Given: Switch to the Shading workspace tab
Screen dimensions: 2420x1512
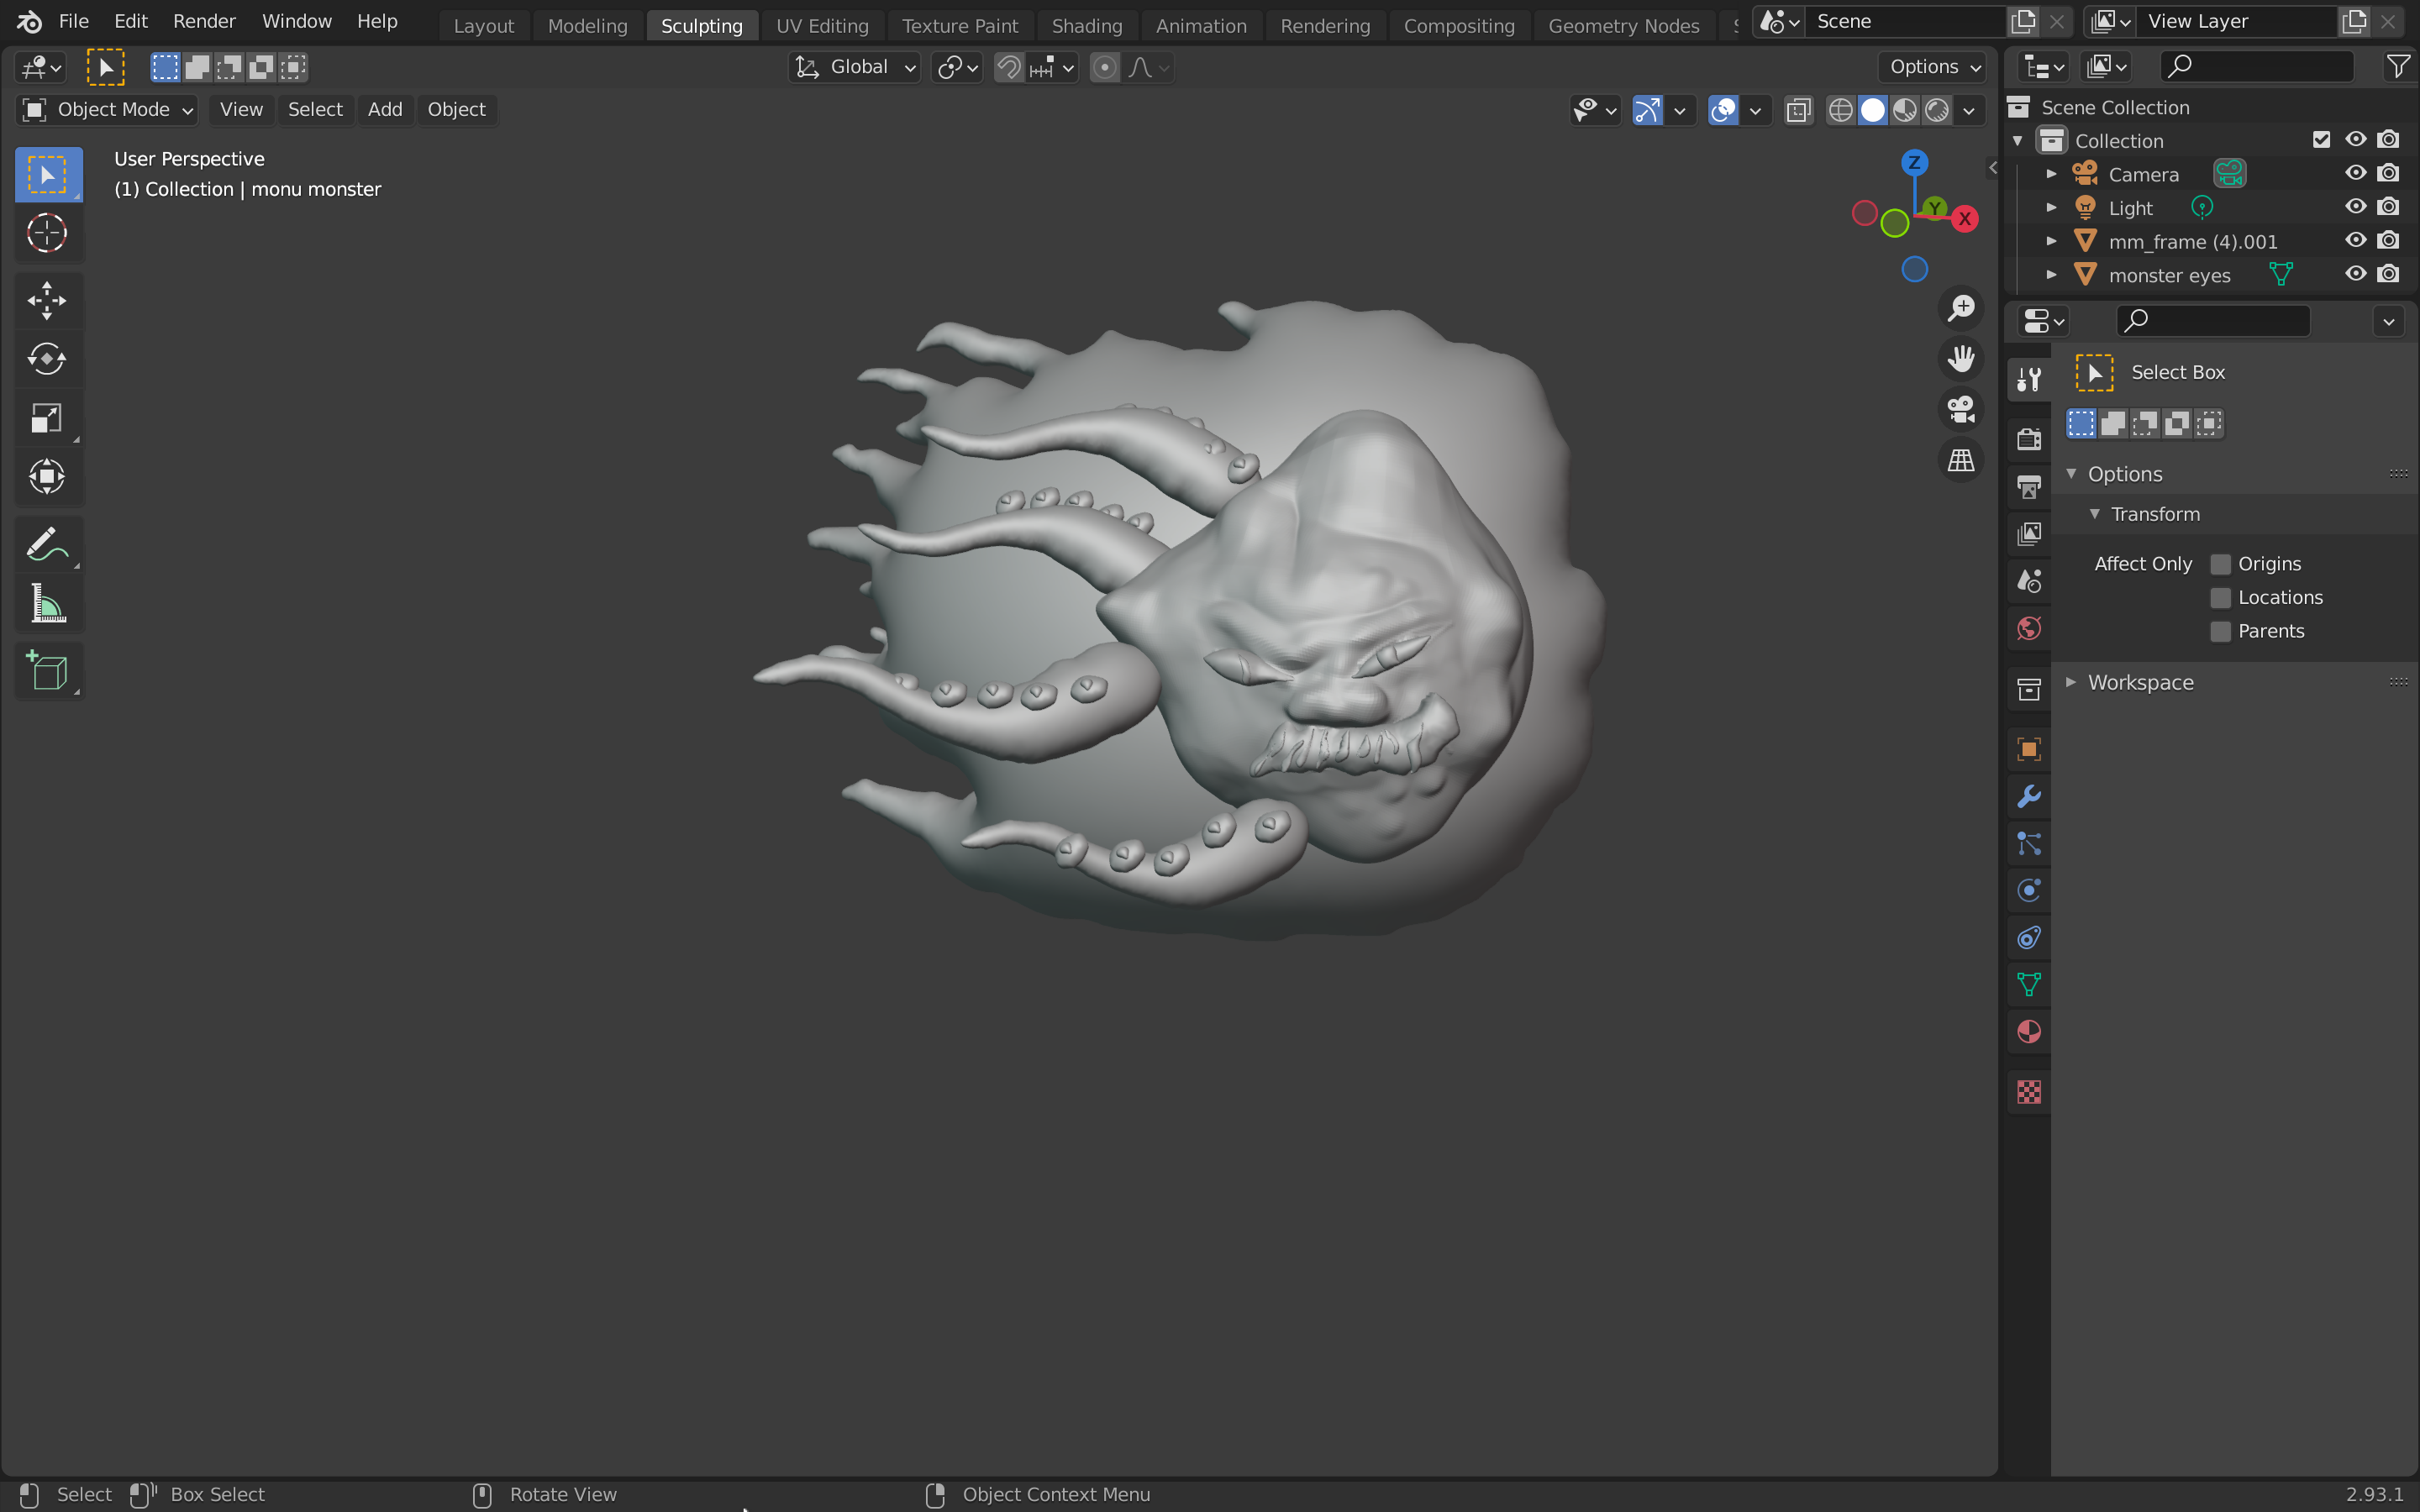Looking at the screenshot, I should 1087,26.
